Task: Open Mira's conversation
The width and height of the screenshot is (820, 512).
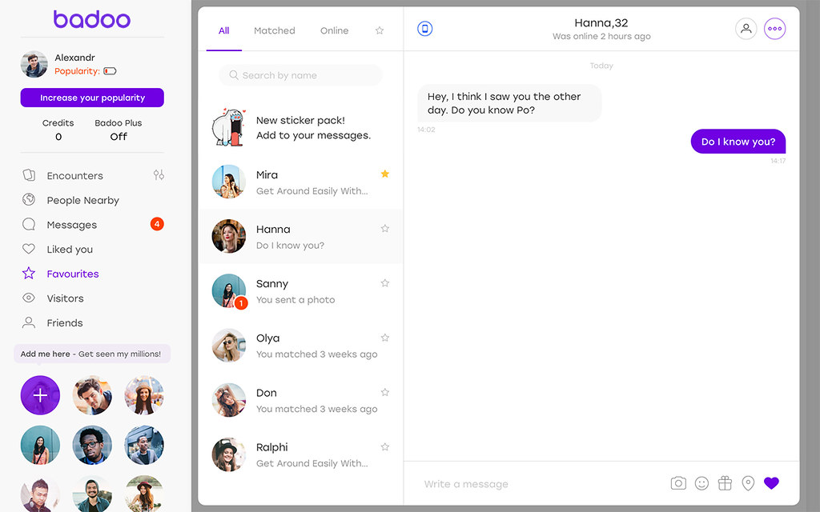Action: click(301, 182)
